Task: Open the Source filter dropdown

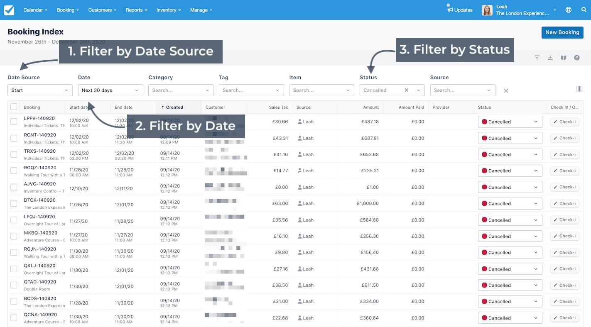Action: click(463, 90)
